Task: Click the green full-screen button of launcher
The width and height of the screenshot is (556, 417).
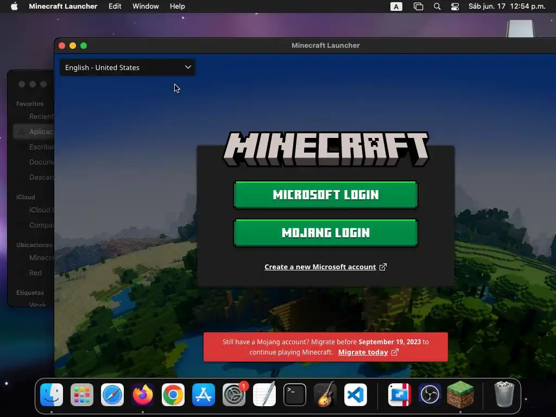Action: tap(84, 46)
